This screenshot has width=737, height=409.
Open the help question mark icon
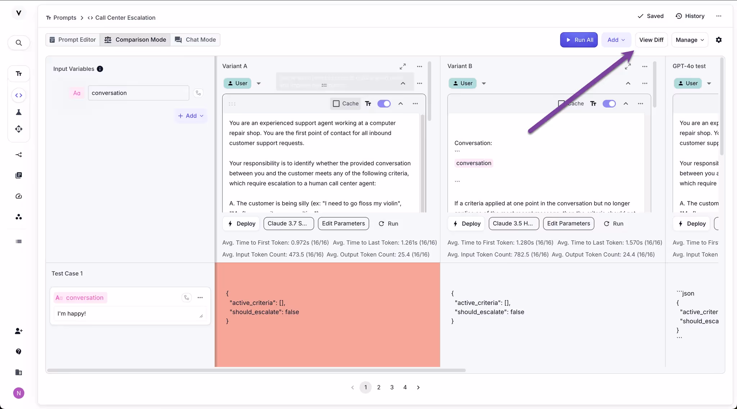click(19, 351)
